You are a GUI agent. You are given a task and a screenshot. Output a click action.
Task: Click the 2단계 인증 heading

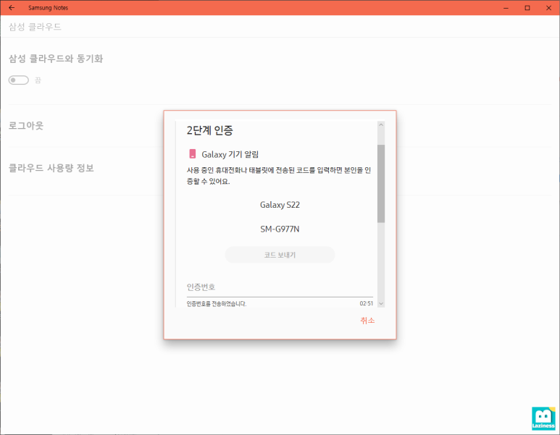click(209, 130)
